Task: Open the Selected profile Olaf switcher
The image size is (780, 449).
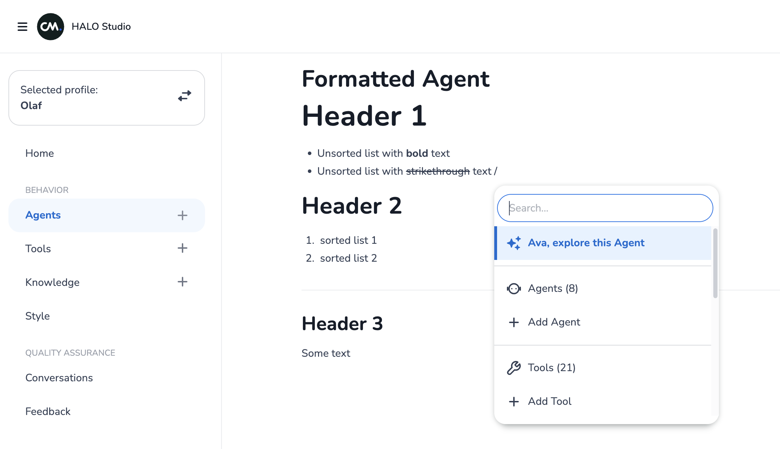Action: click(106, 98)
